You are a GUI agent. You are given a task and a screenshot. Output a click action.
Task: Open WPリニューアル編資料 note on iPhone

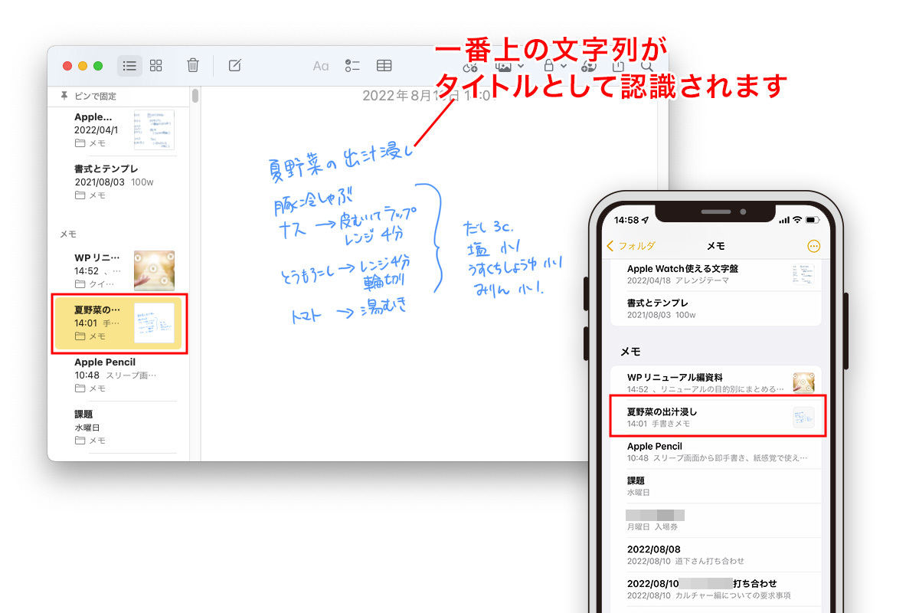[715, 383]
